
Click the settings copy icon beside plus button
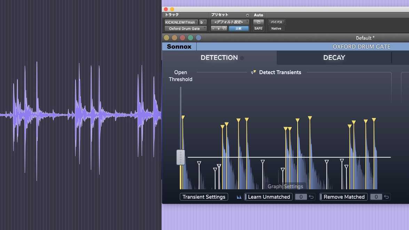[x=224, y=29]
